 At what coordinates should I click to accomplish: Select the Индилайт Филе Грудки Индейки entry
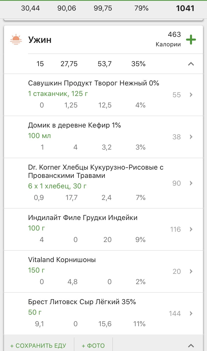pos(83,217)
